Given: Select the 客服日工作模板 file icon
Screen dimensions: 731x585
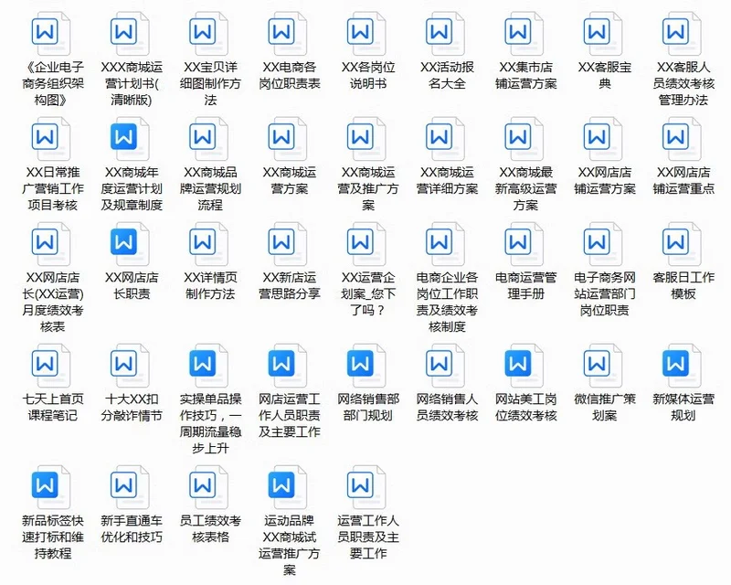Looking at the screenshot, I should pos(682,244).
